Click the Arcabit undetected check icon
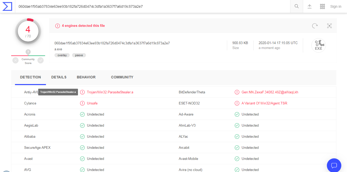Image resolution: width=347 pixels, height=172 pixels. point(237,148)
